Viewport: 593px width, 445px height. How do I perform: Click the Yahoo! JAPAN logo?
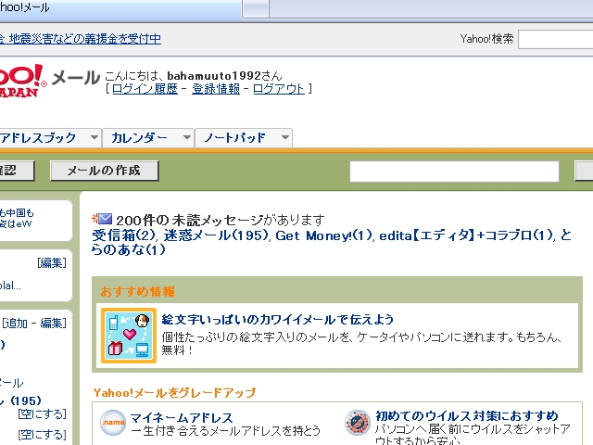[x=21, y=81]
